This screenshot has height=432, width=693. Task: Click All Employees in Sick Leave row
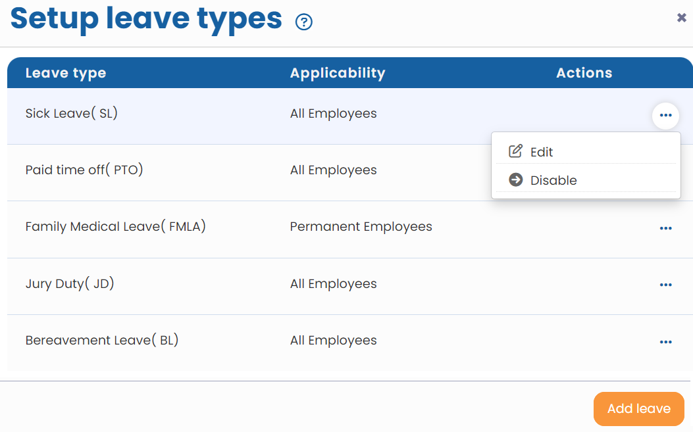pyautogui.click(x=333, y=113)
